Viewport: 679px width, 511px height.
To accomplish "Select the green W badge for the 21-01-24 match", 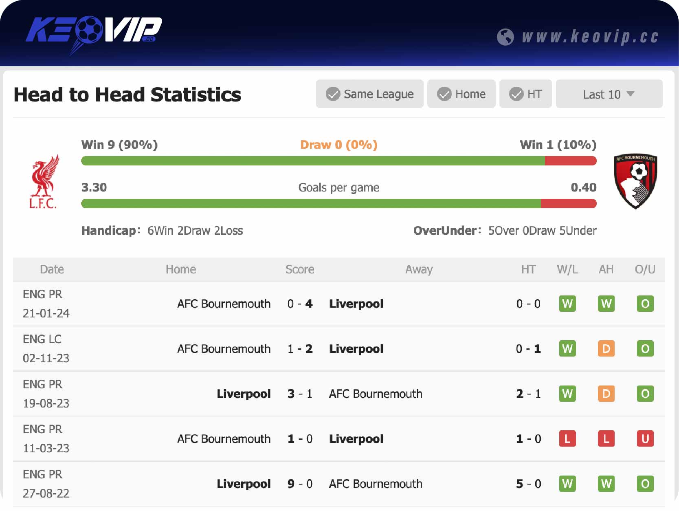I will (x=567, y=304).
